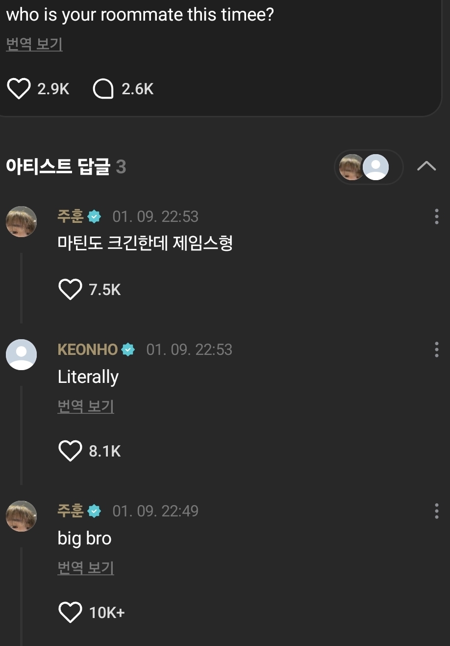Tap KEONHO's username on the reply
The height and width of the screenshot is (646, 450).
88,350
